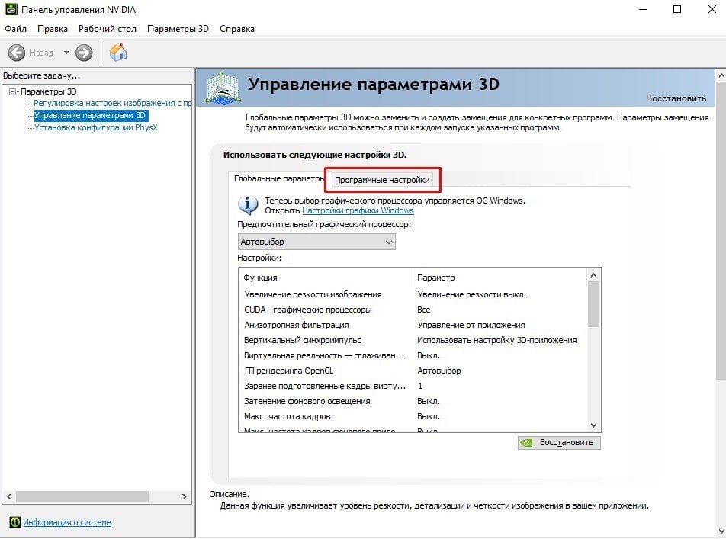Click value Увеличение резкости выкл.
The image size is (726, 539).
(472, 294)
